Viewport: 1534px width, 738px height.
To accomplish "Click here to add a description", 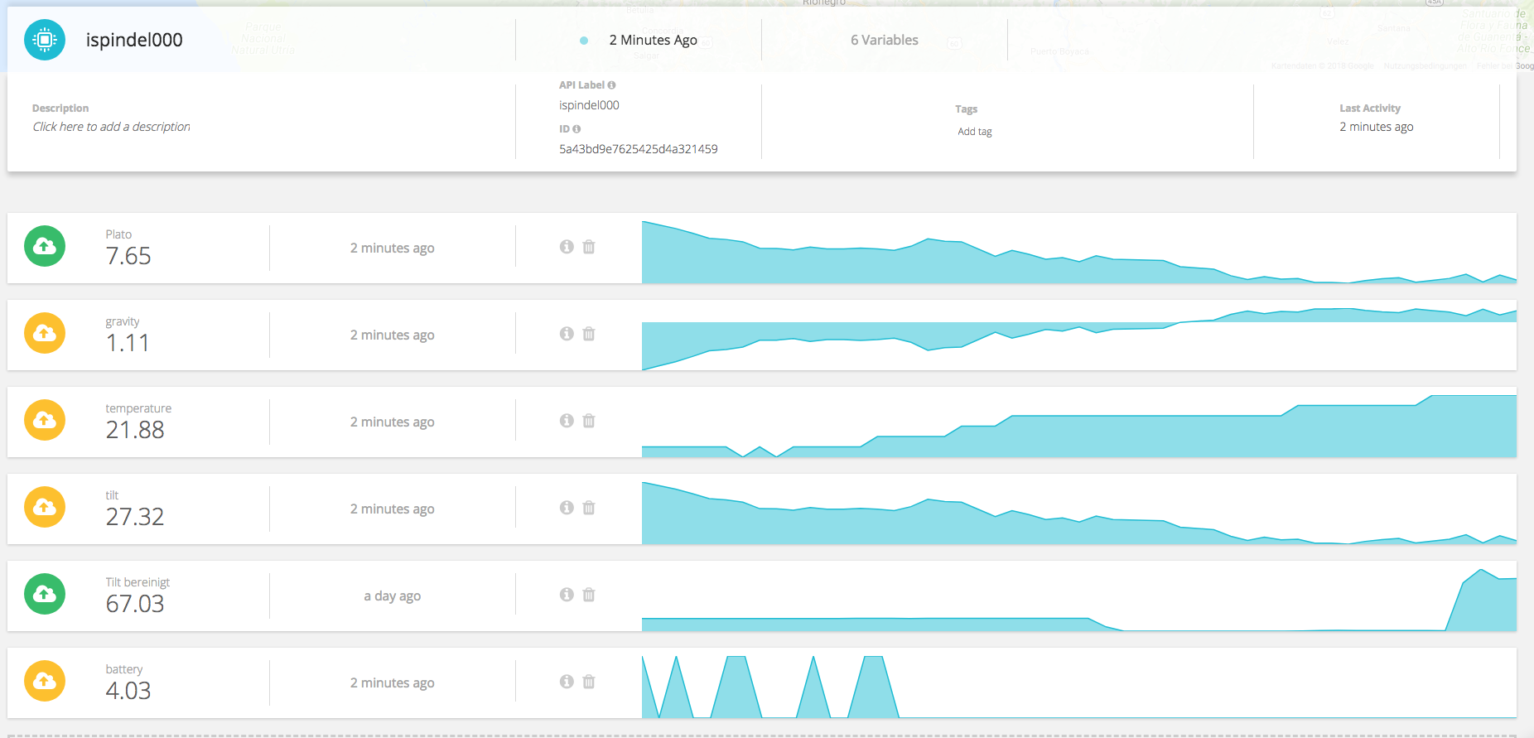I will coord(111,127).
